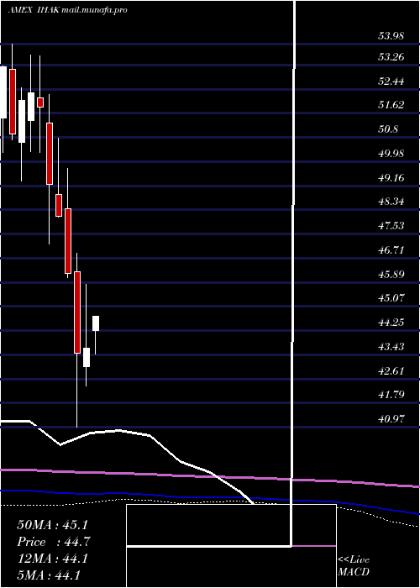The width and height of the screenshot is (420, 588).
Task: Click the 12MA : 44.1 legend value
Action: 52,559
